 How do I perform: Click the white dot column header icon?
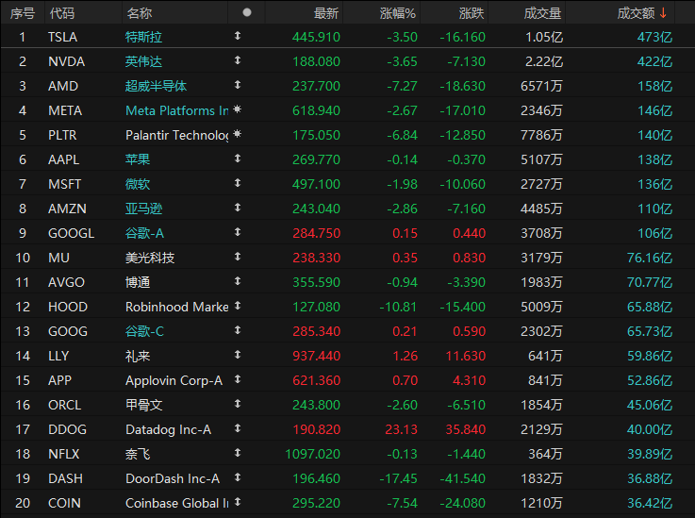247,12
